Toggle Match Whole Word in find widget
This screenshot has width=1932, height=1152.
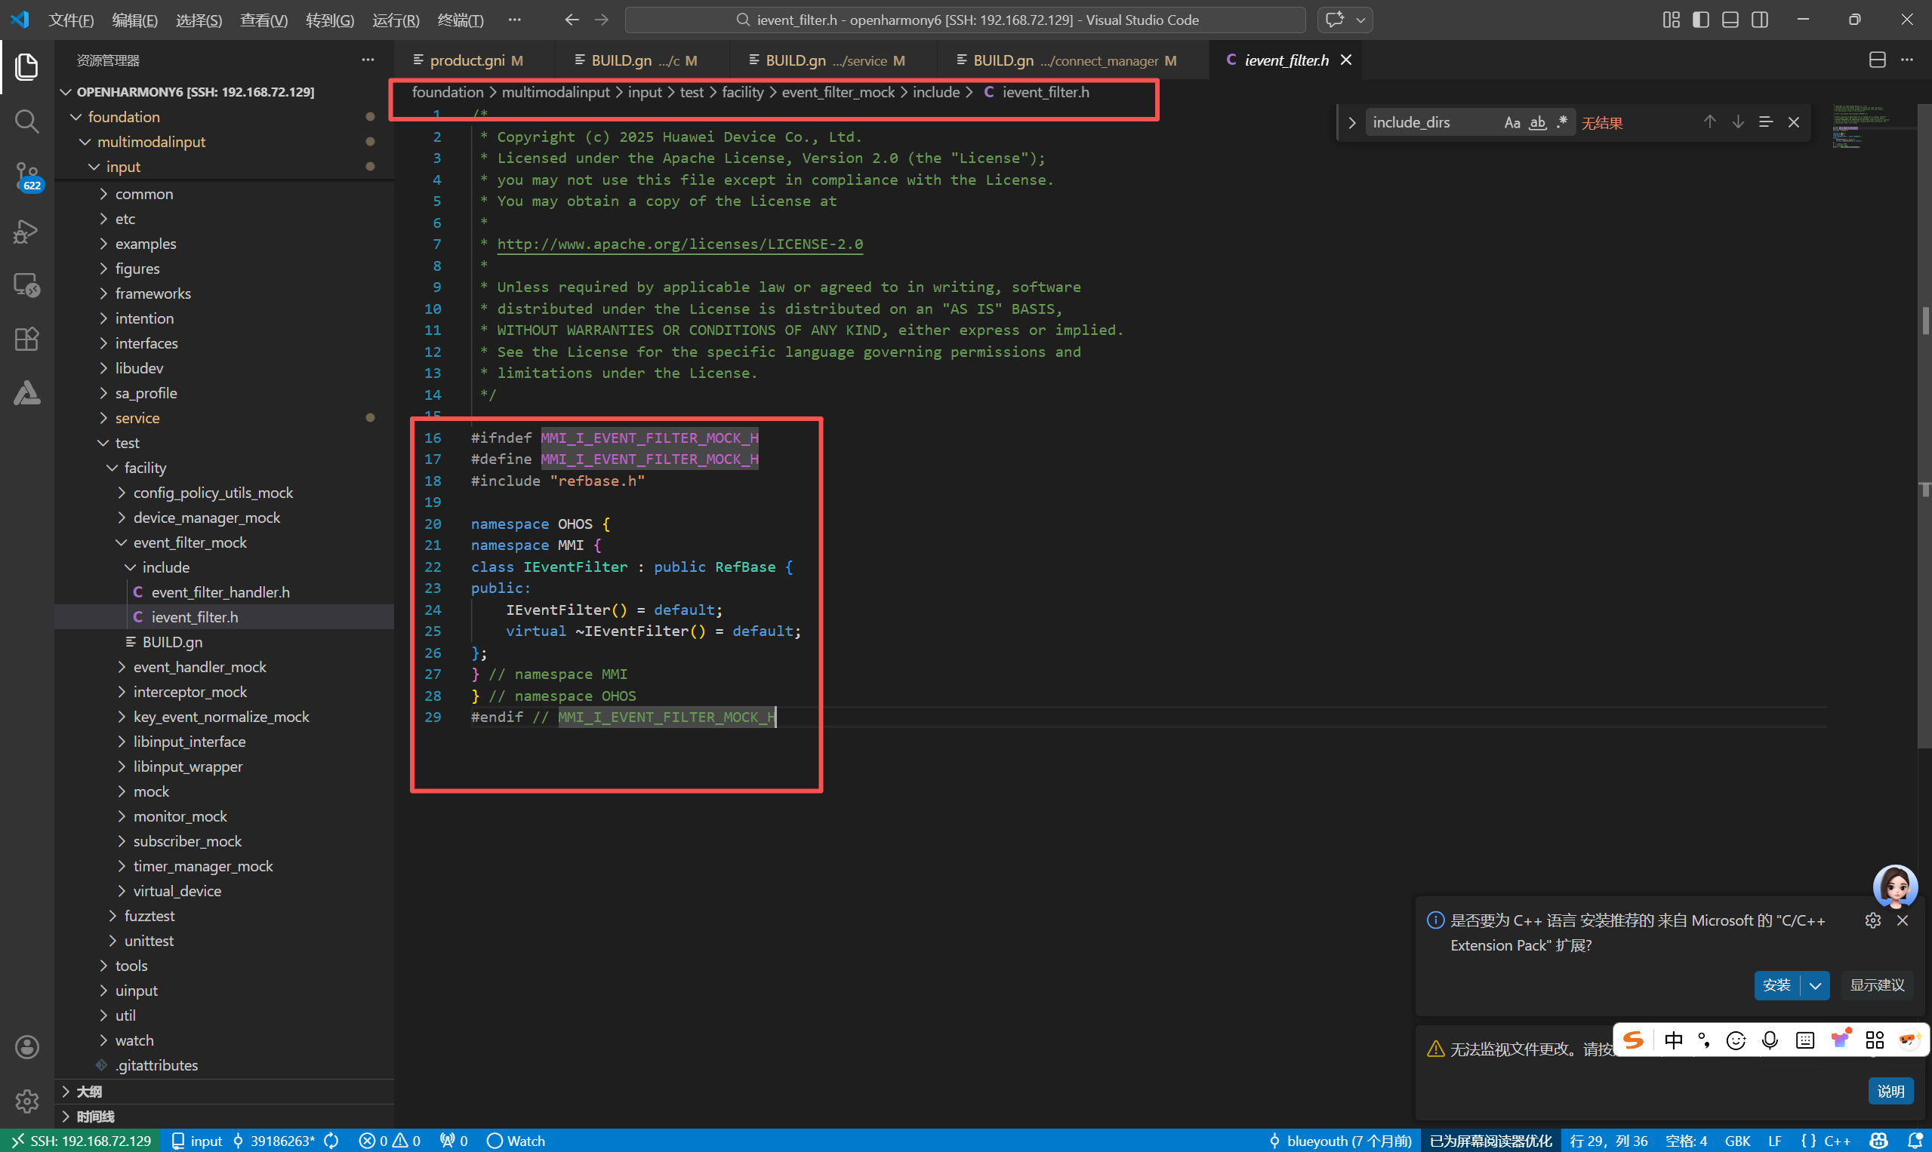[x=1537, y=123]
